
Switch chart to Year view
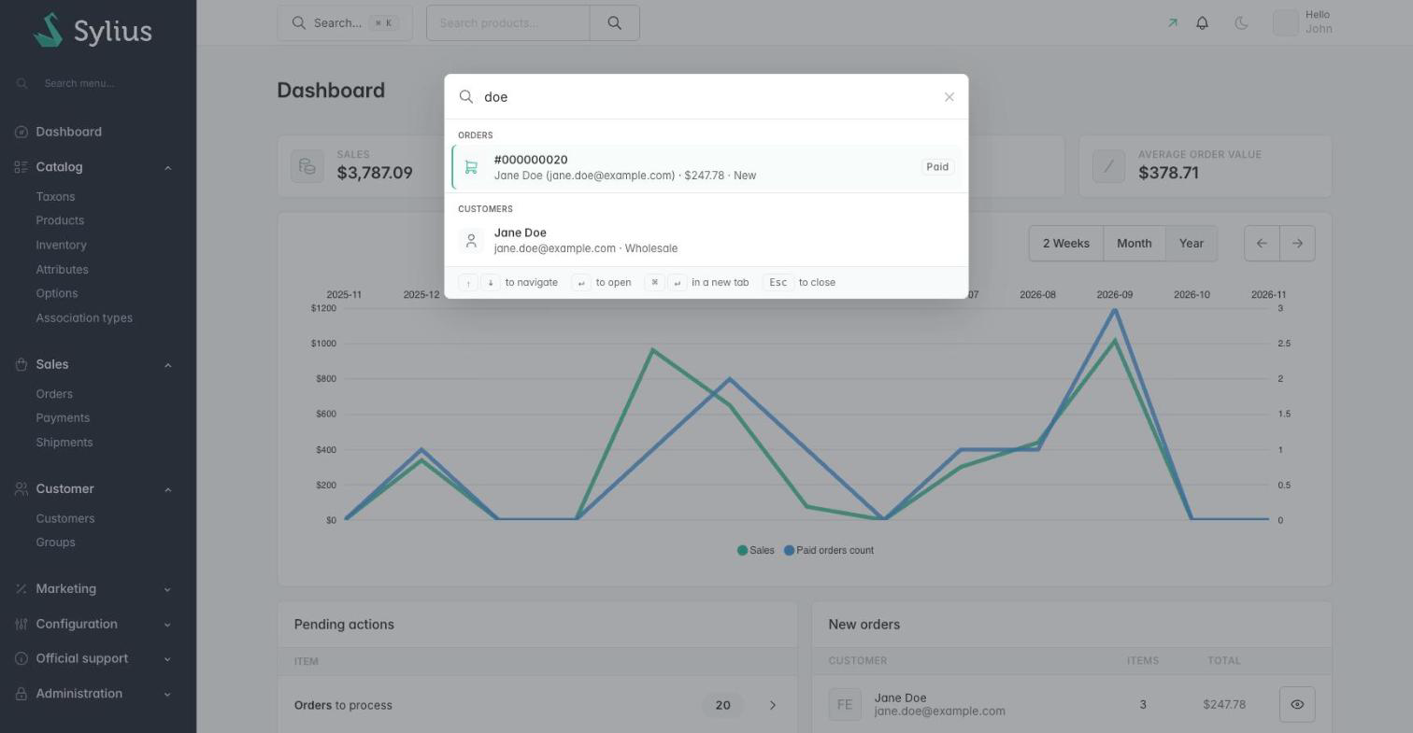(1192, 244)
